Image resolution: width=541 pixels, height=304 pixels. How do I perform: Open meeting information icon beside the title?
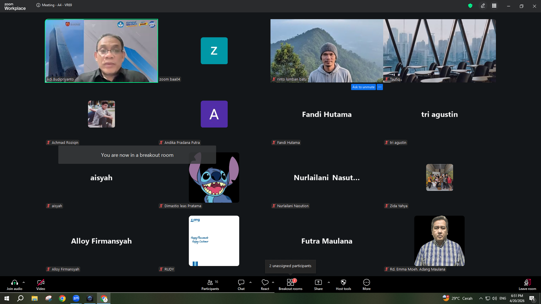click(x=38, y=5)
